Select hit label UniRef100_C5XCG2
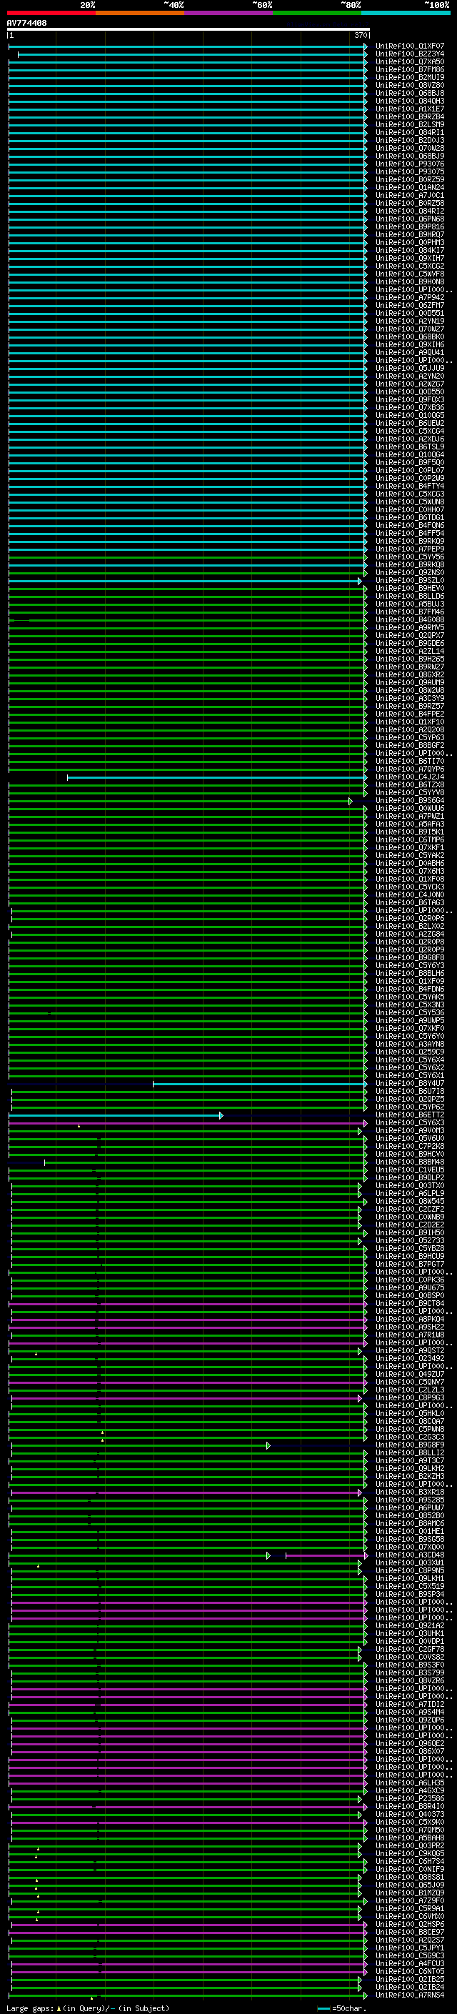This screenshot has width=457, height=2014. [409, 266]
